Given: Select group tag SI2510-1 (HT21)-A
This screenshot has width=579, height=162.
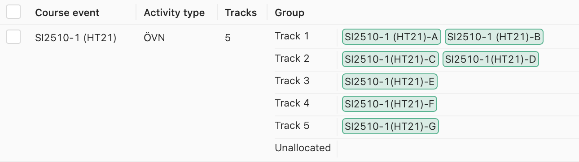Looking at the screenshot, I should (392, 37).
